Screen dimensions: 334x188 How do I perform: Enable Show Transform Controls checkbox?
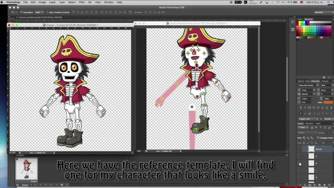[47, 12]
